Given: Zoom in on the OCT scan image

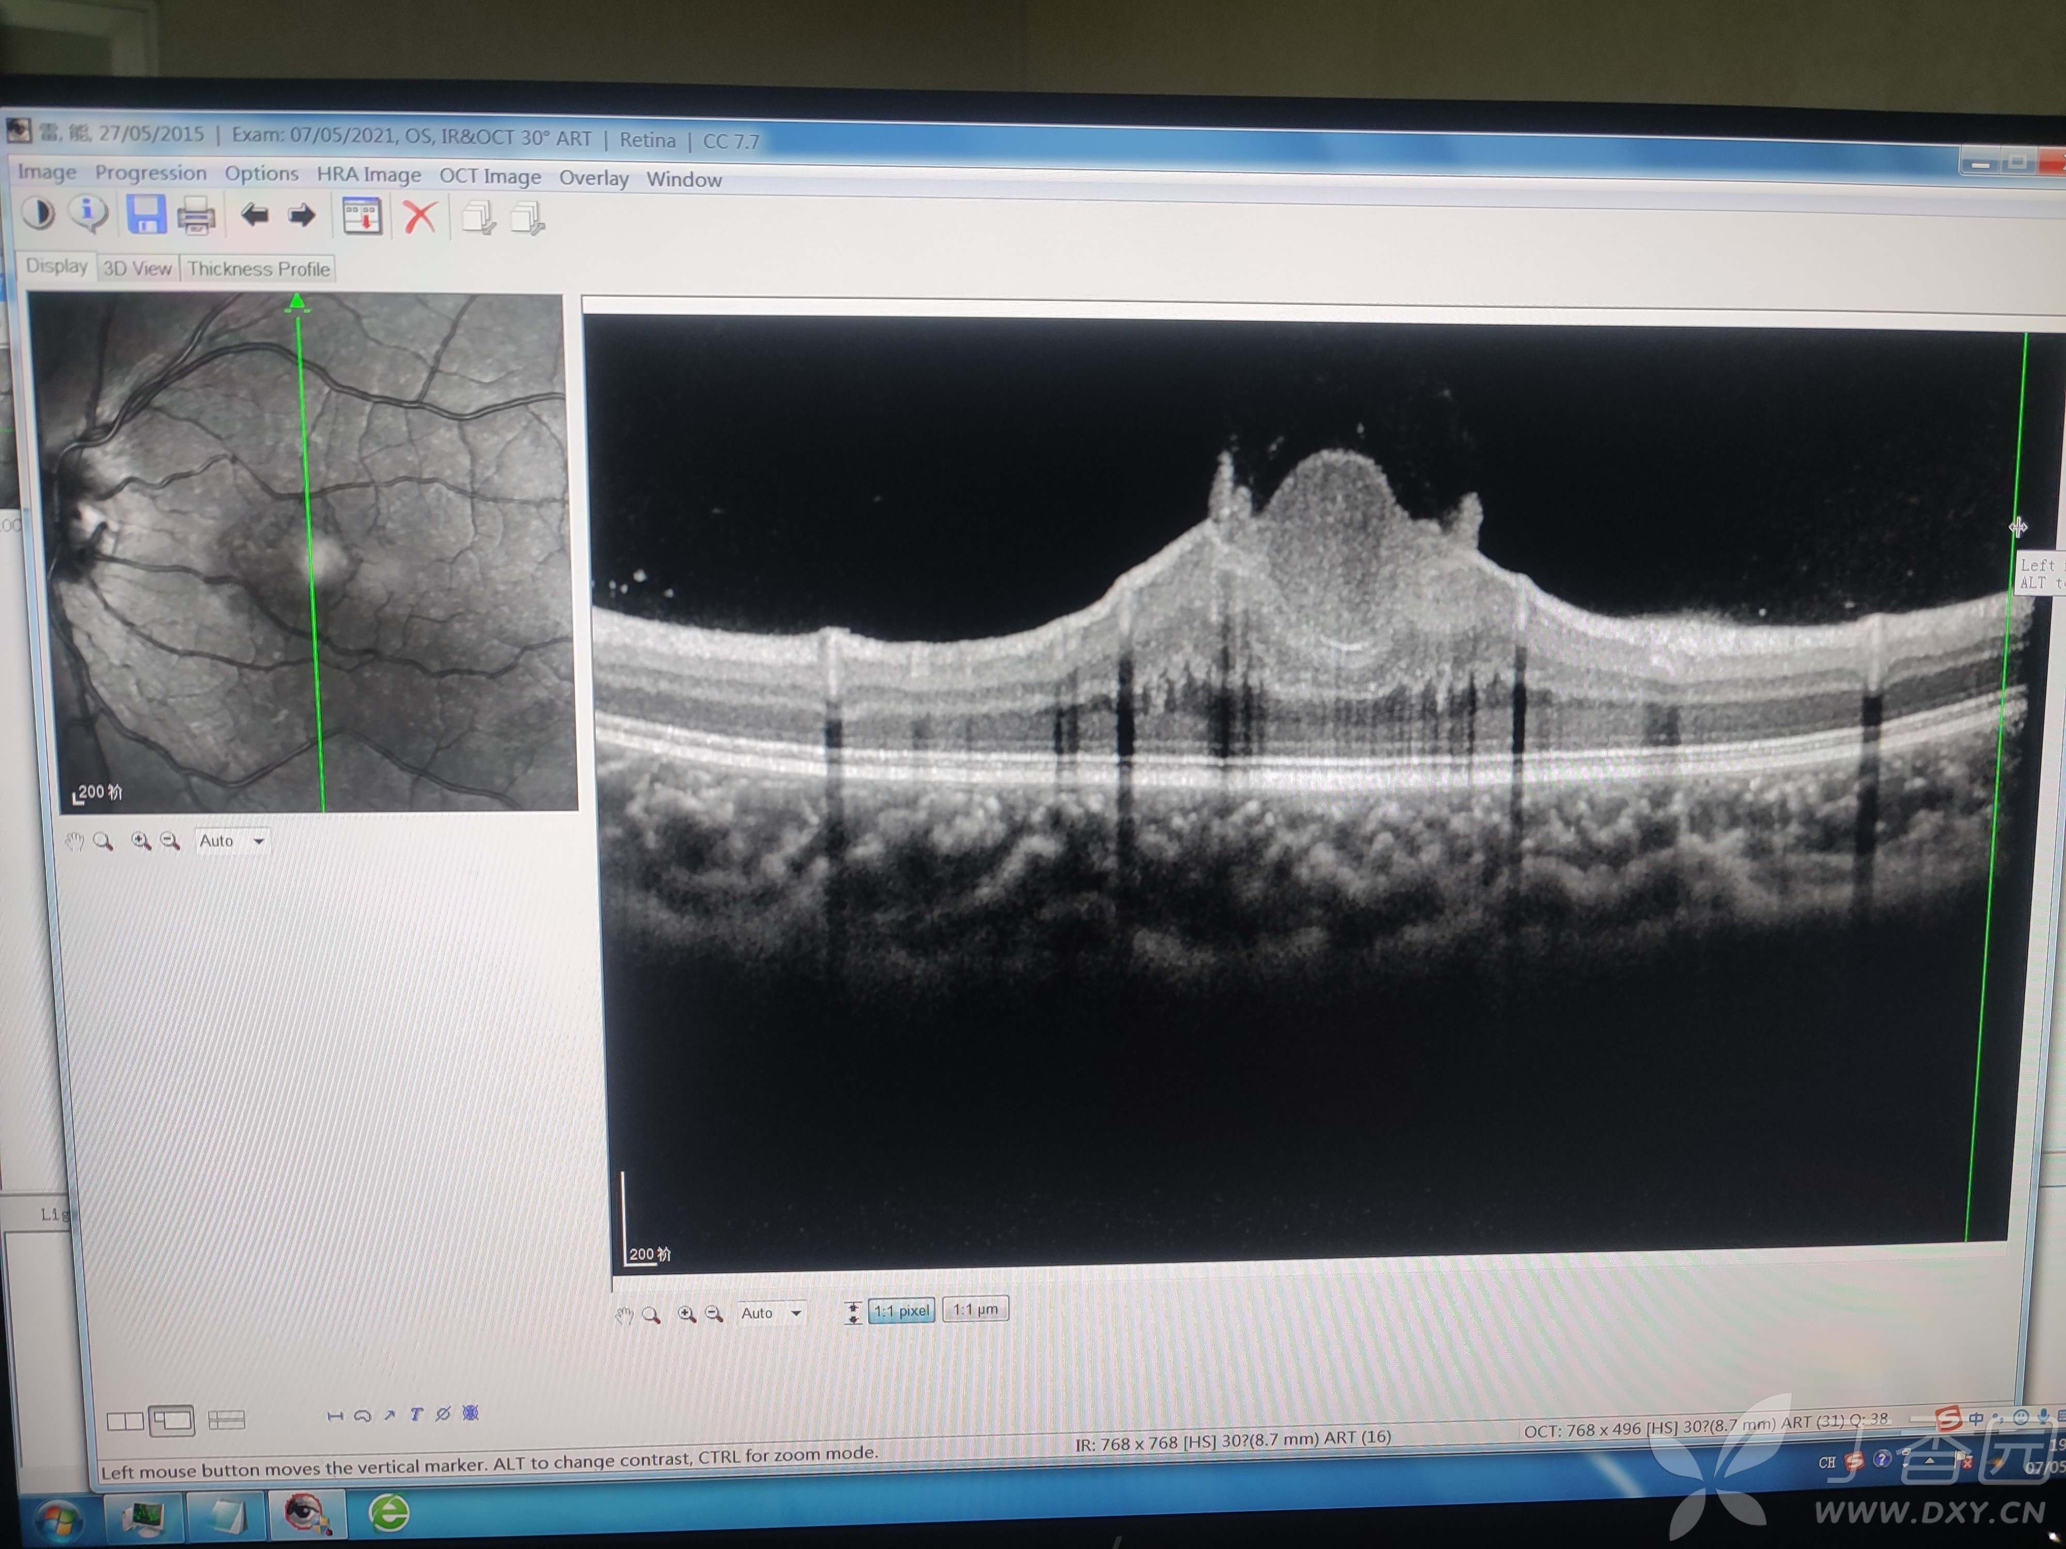Looking at the screenshot, I should coord(686,1314).
